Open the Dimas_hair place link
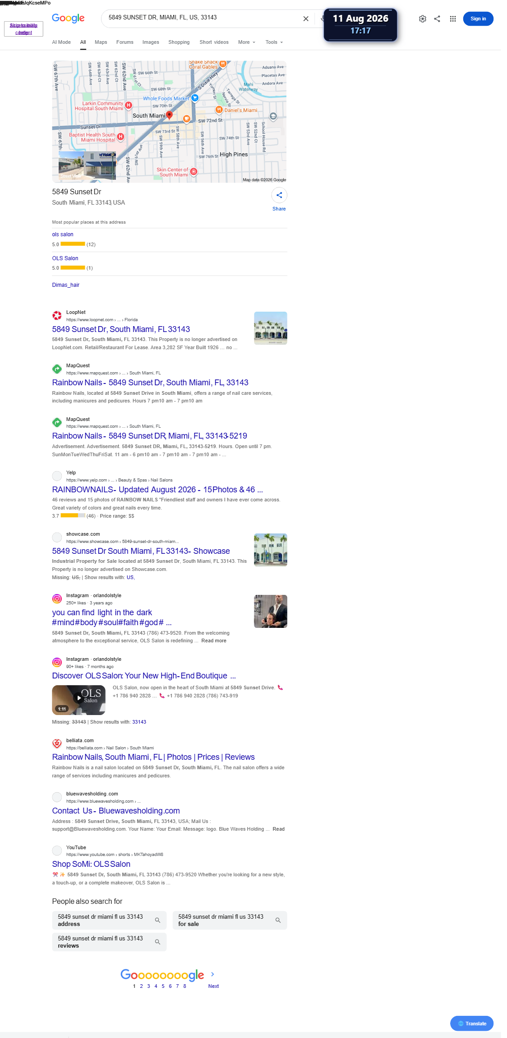The height and width of the screenshot is (1038, 507). click(x=65, y=285)
